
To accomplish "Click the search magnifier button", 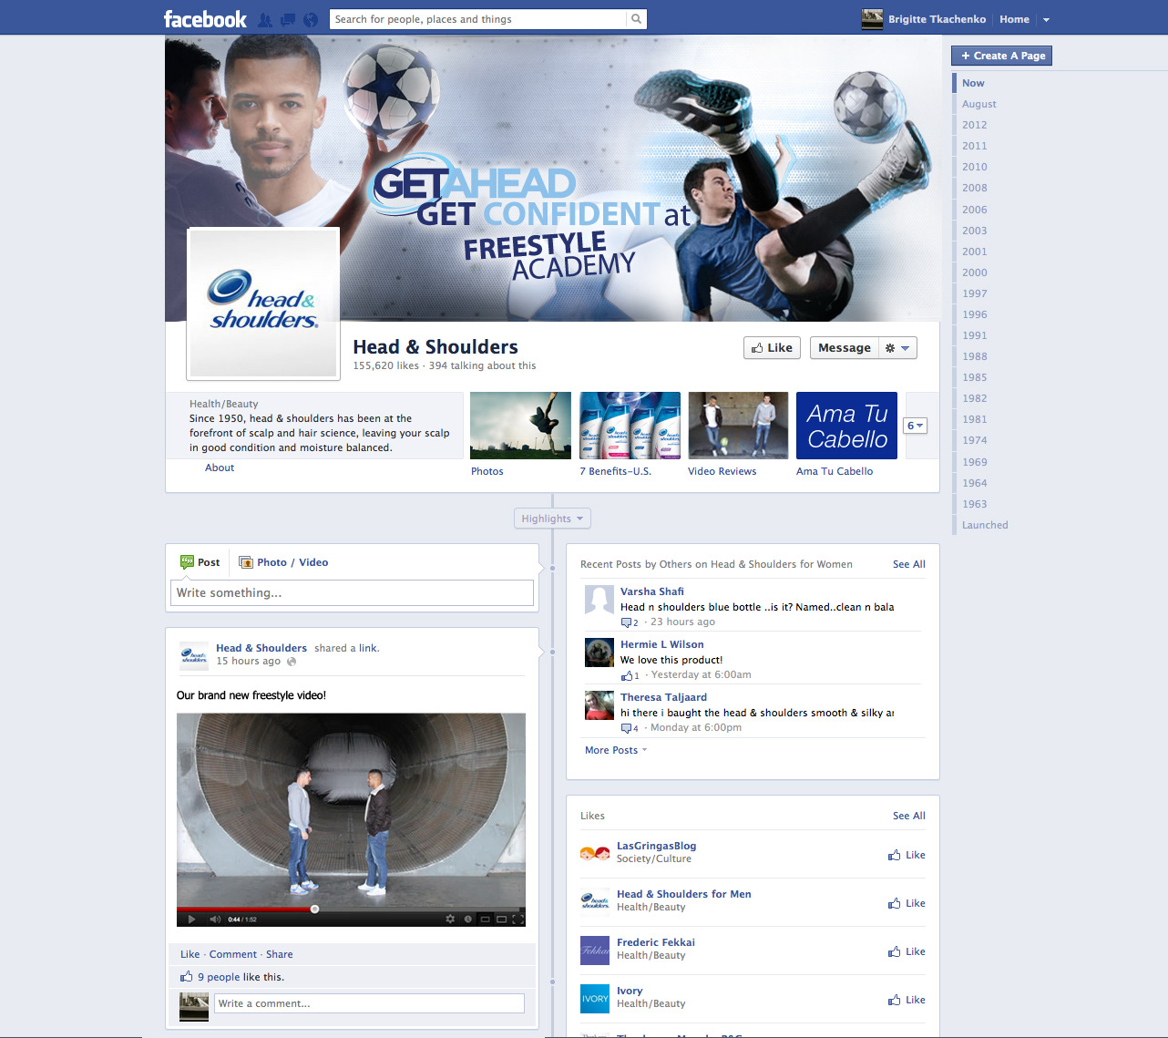I will pos(637,19).
